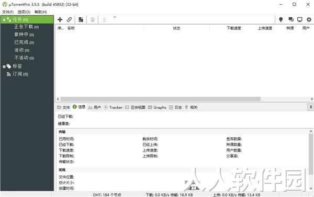The height and width of the screenshot is (197, 314).
Task: Click the remote monitor icon
Action: (299, 19)
